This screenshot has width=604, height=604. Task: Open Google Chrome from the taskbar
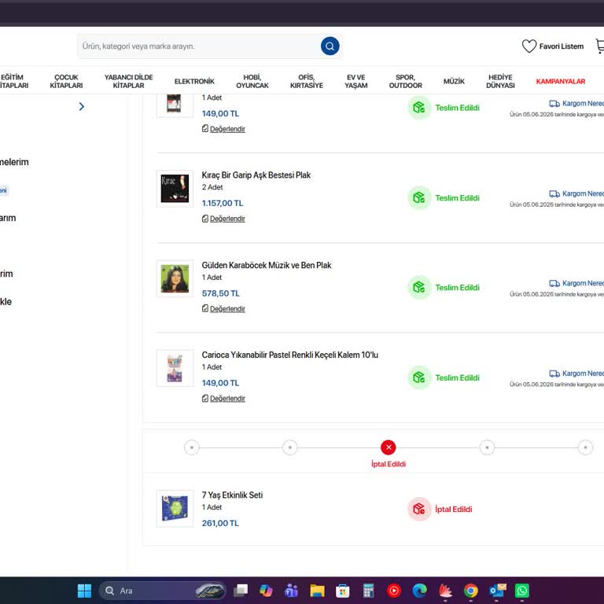click(471, 591)
